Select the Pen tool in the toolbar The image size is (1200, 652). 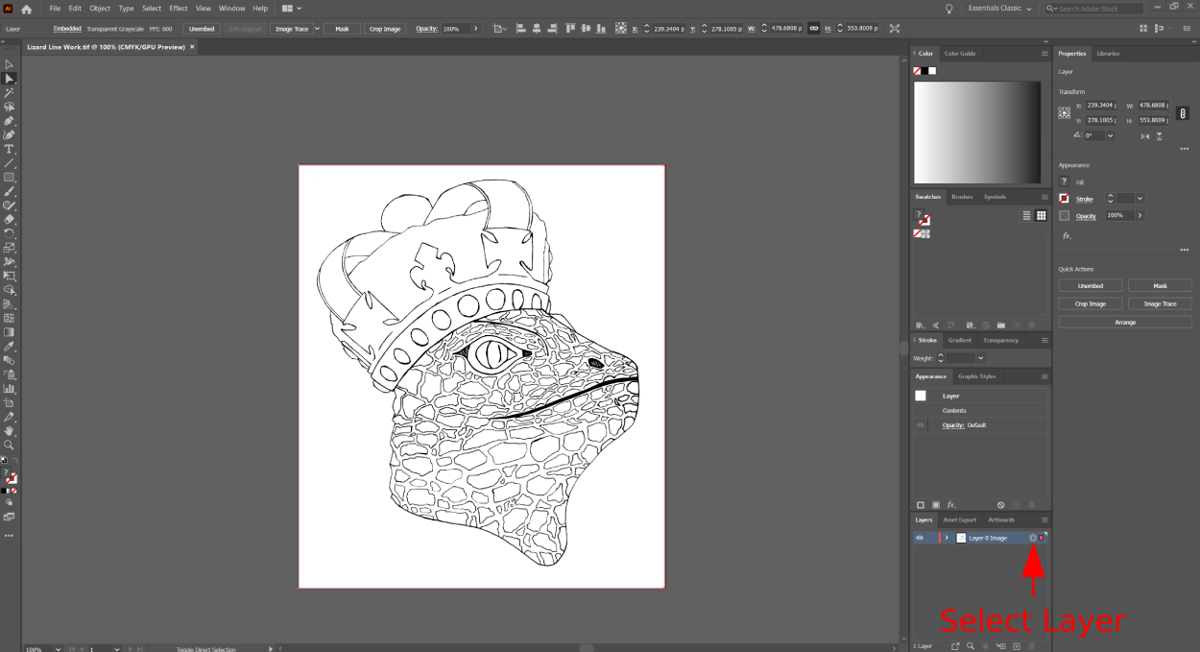click(10, 121)
